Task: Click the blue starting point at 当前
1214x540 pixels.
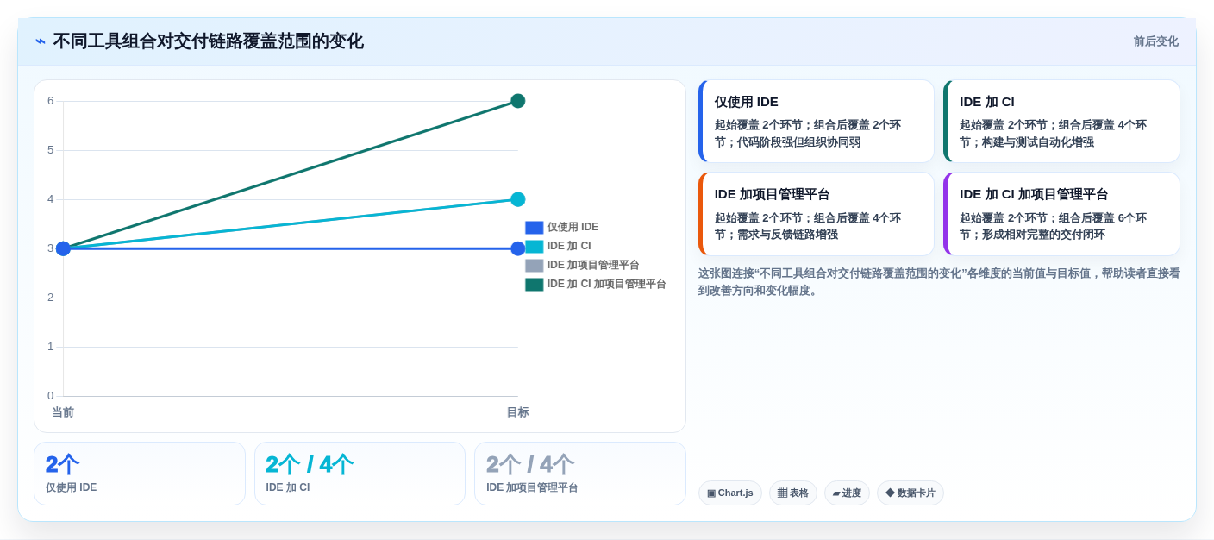Action: (x=63, y=248)
